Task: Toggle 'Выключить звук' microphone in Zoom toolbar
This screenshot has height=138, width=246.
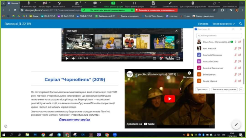Action: pos(29,3)
